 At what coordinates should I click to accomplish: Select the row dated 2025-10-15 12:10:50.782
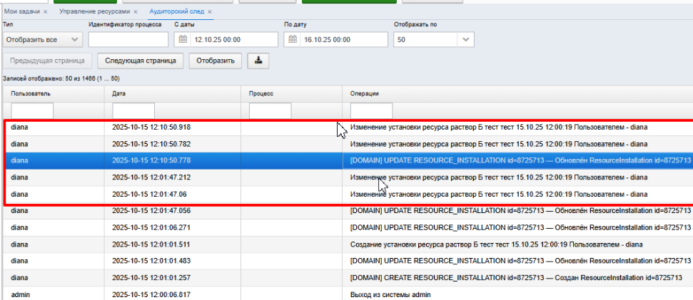[348, 144]
